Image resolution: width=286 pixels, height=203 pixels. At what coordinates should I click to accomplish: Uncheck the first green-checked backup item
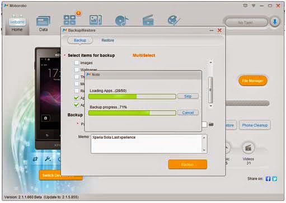click(x=77, y=98)
